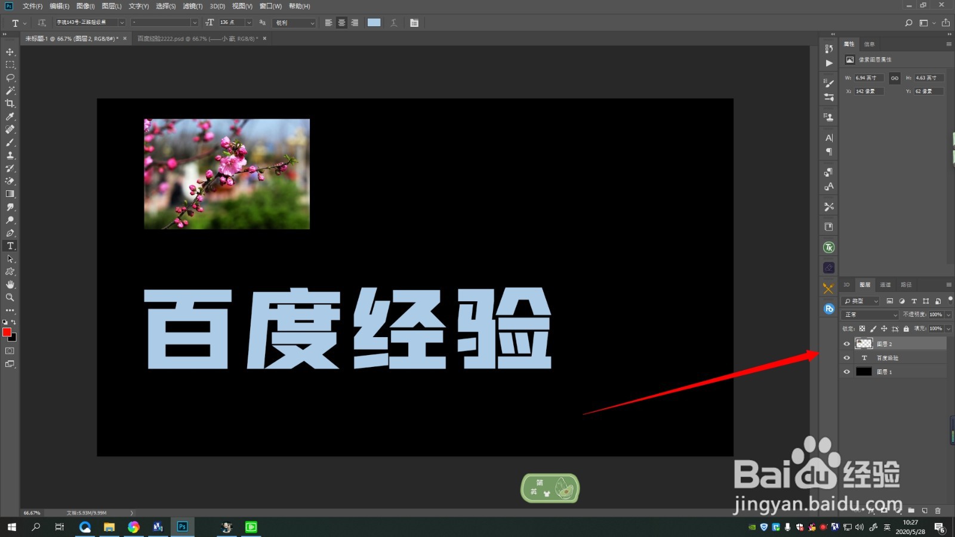
Task: Open the blend mode 正常 dropdown
Action: tap(870, 314)
